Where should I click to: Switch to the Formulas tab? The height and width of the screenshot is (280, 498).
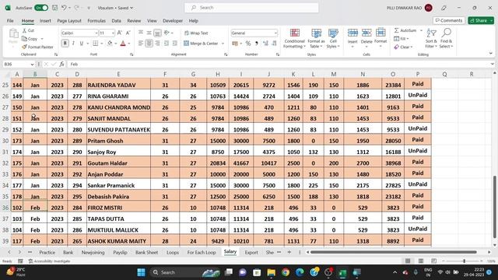tap(96, 21)
